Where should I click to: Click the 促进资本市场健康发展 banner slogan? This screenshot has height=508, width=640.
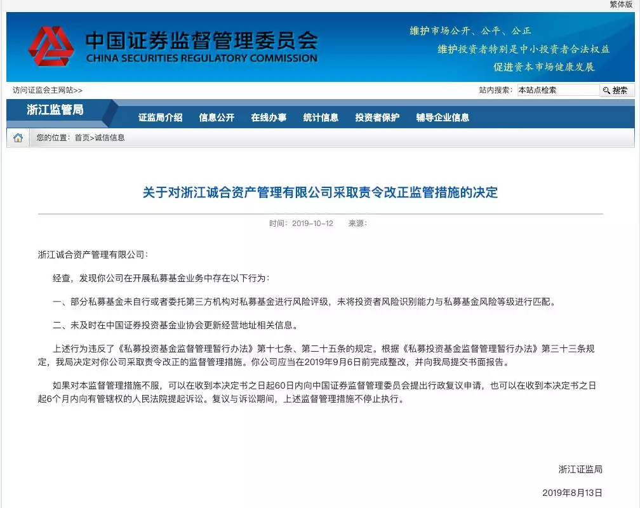[543, 66]
